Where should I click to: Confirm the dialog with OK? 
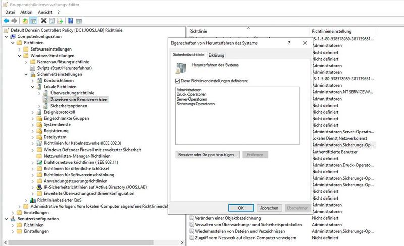point(241,208)
